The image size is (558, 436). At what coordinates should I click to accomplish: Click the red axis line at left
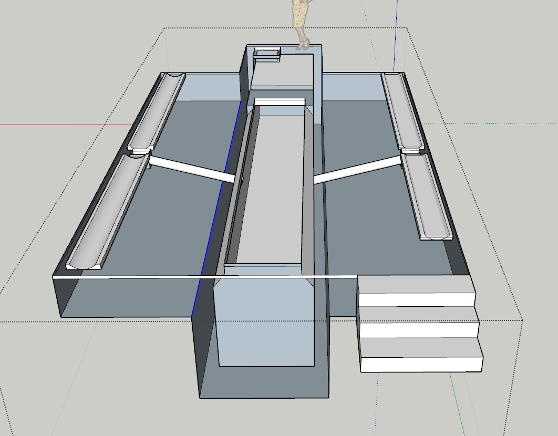point(53,124)
